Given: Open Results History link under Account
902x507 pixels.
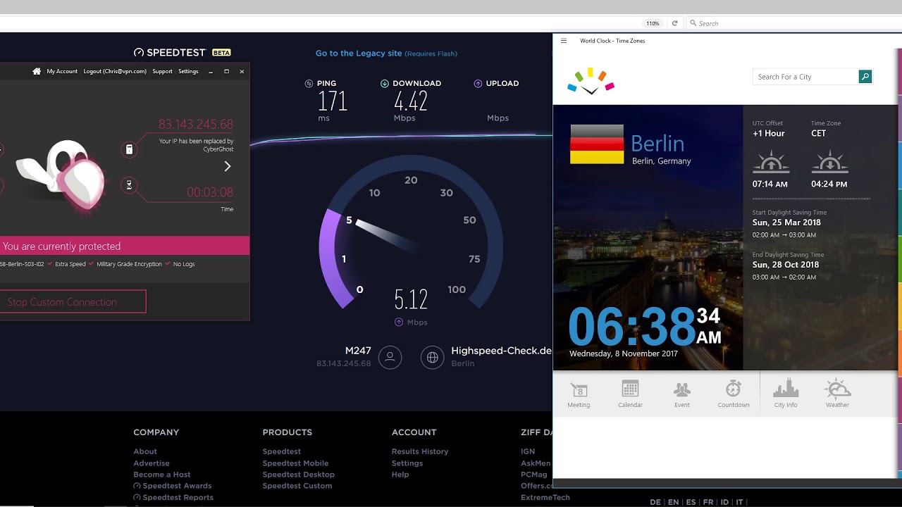Looking at the screenshot, I should pyautogui.click(x=420, y=451).
